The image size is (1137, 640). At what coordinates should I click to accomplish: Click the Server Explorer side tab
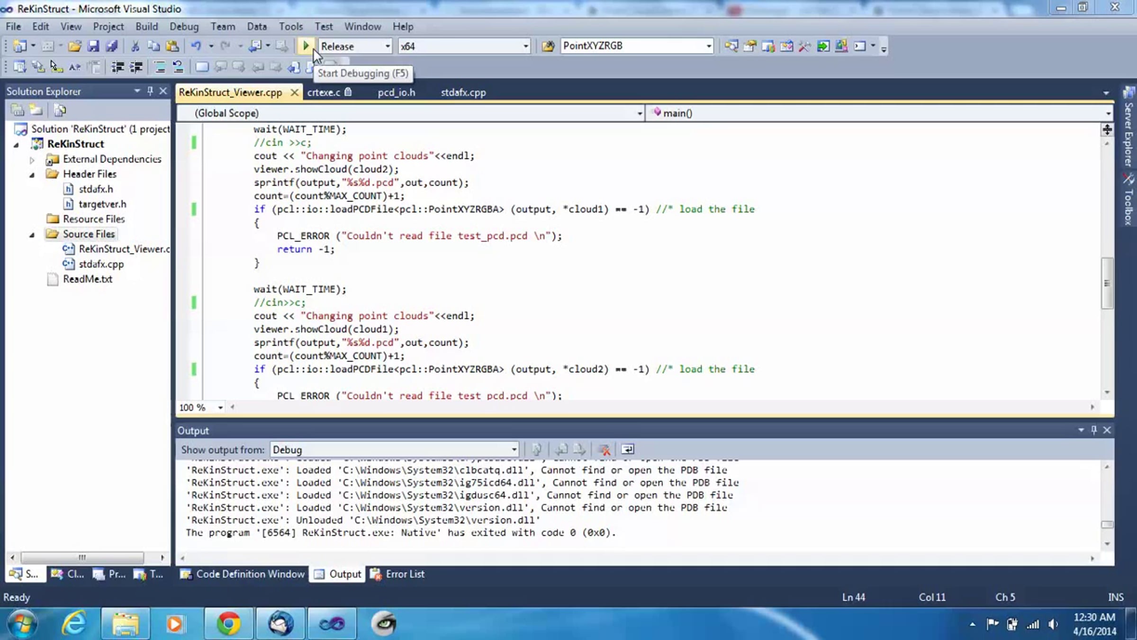[x=1128, y=127]
